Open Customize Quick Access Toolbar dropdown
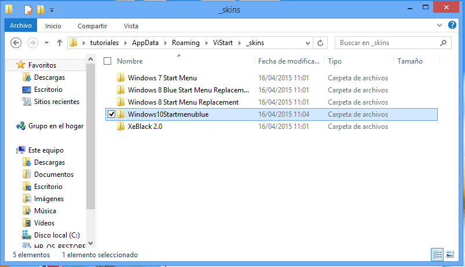The width and height of the screenshot is (465, 267). tap(52, 10)
